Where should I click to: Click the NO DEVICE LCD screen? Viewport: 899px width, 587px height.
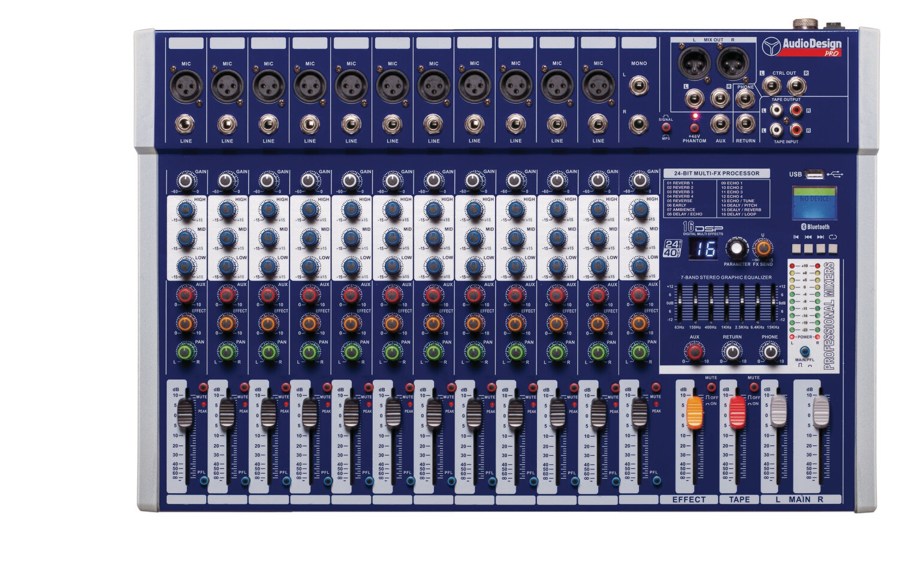pos(815,202)
